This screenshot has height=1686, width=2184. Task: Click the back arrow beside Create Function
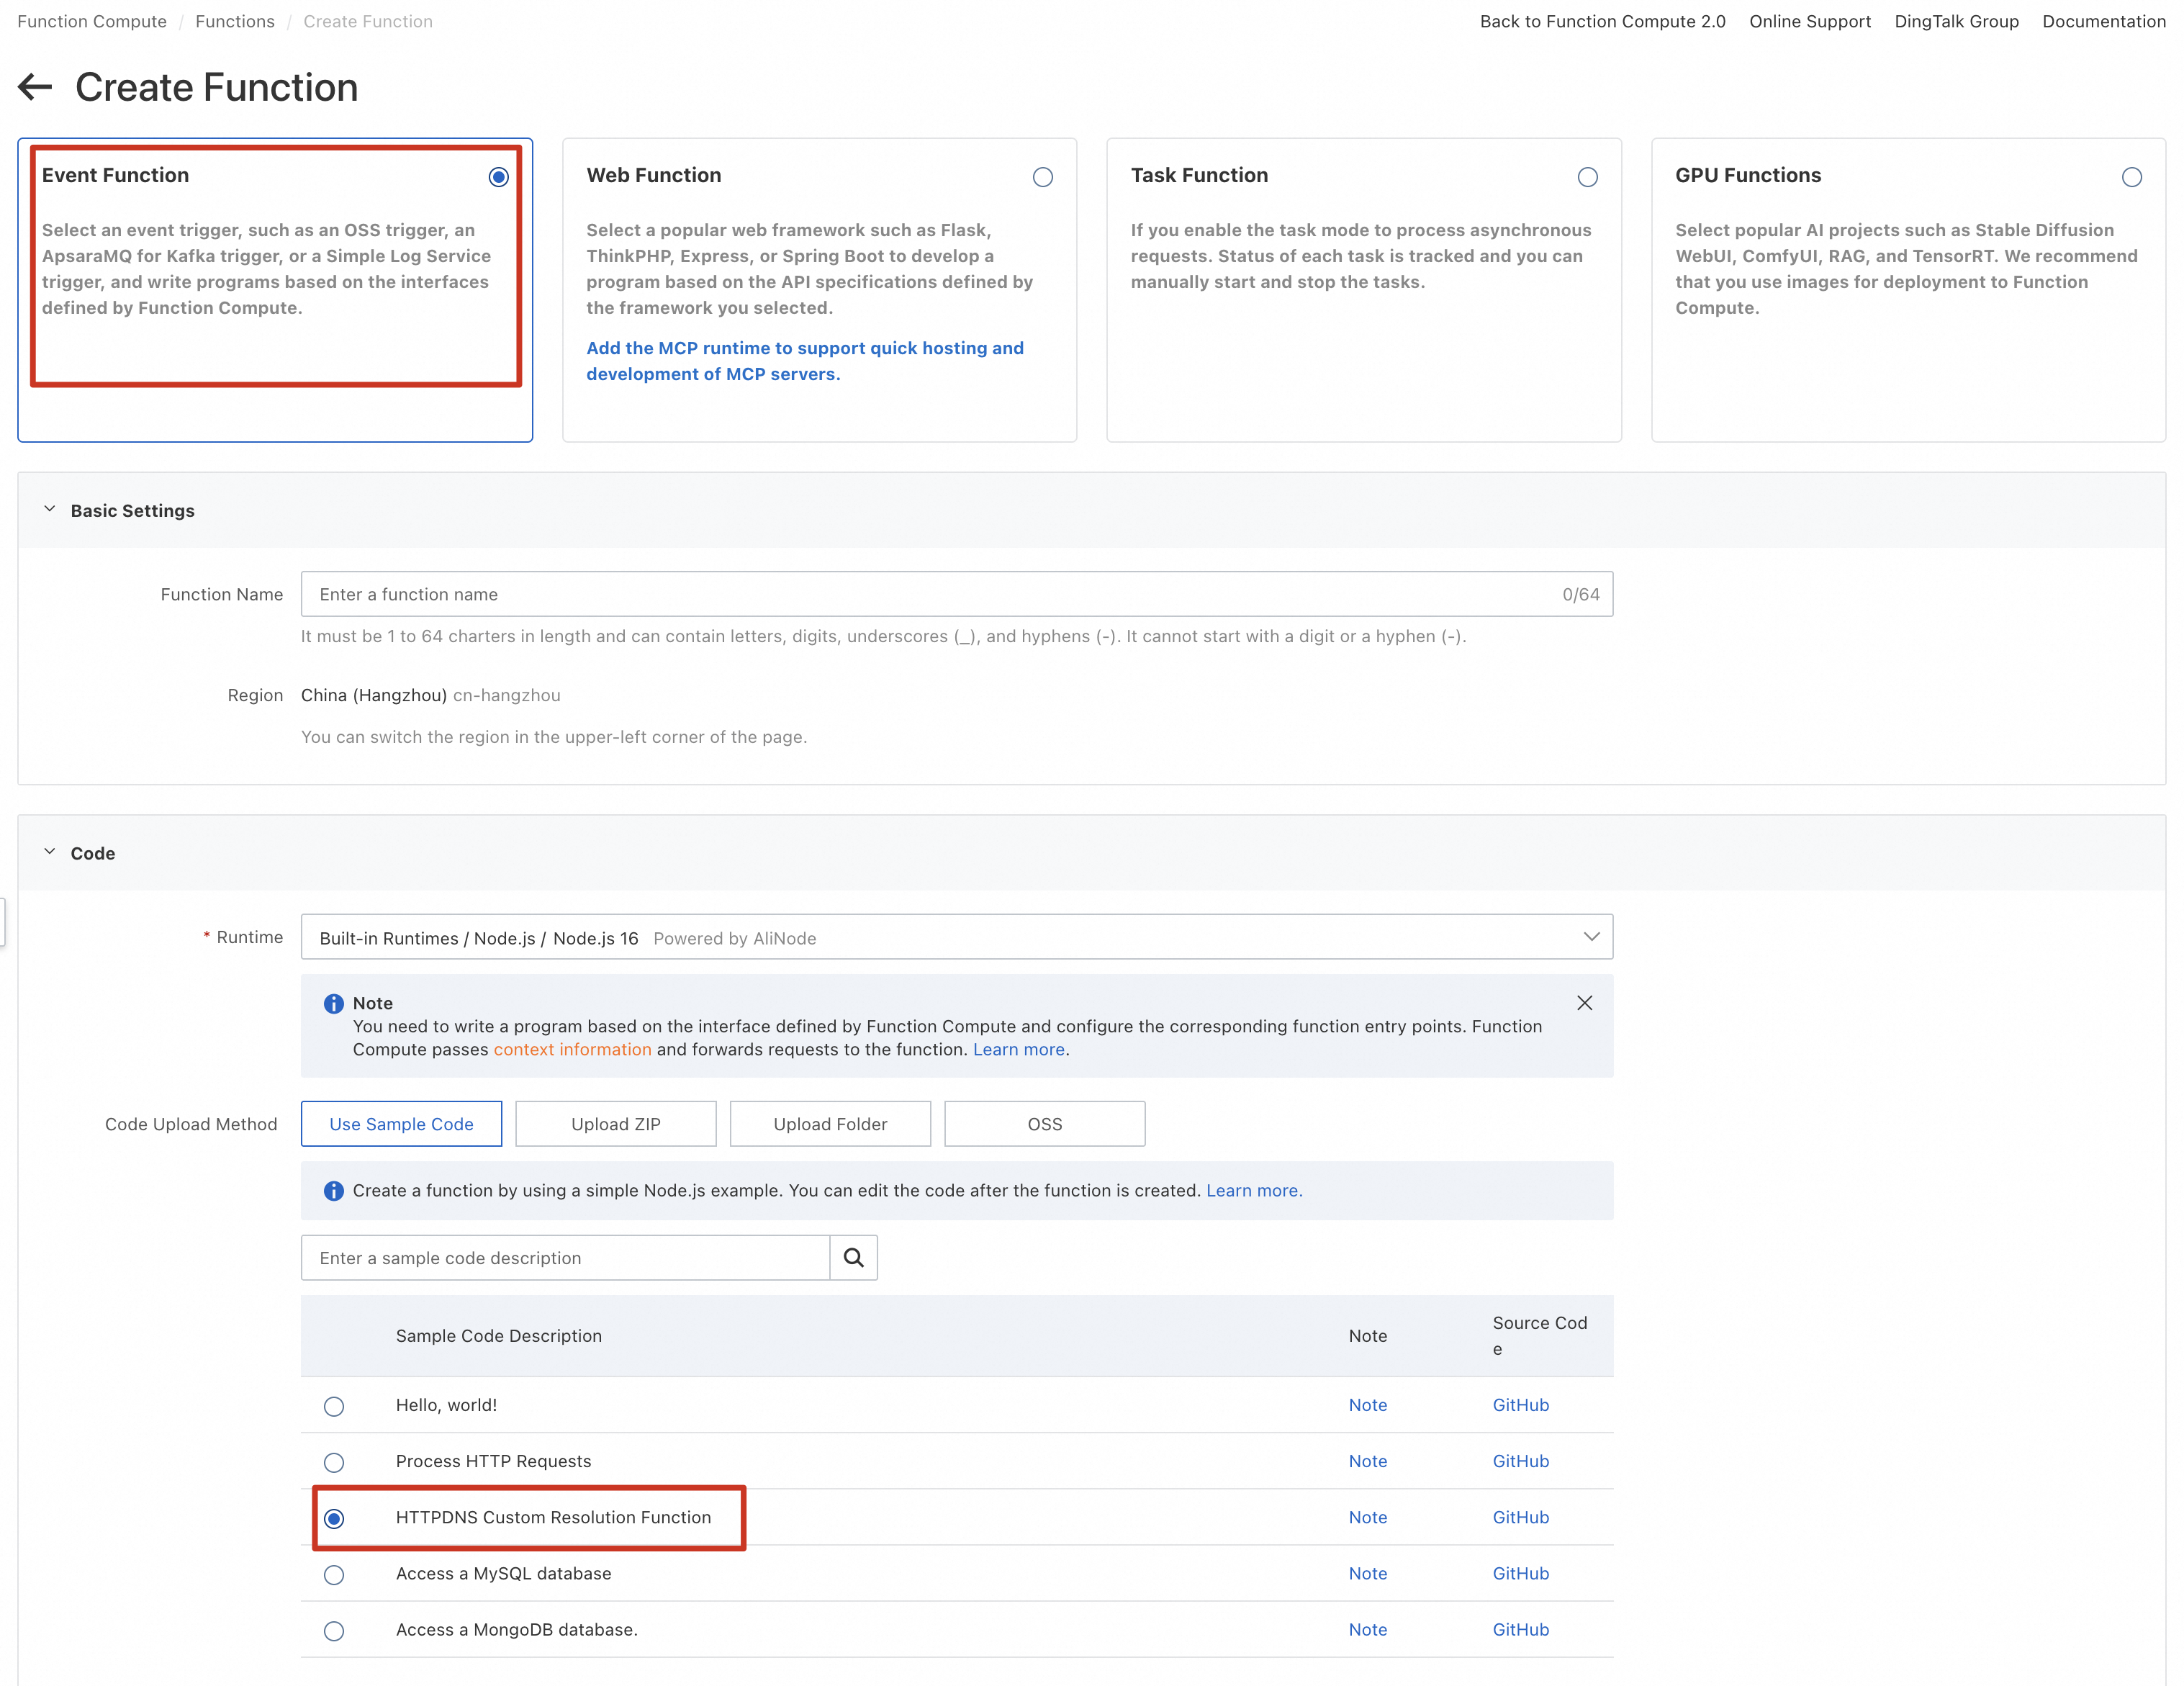click(x=35, y=87)
